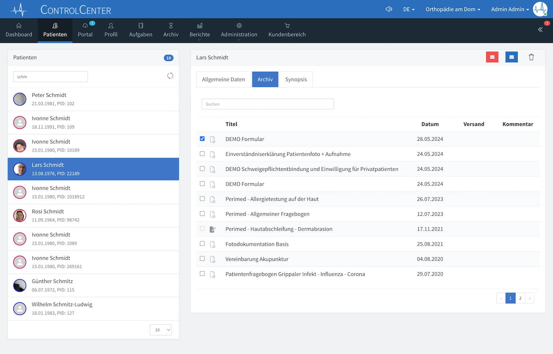This screenshot has width=553, height=354.
Task: Check the Vereinbarung Akupunktur checkbox
Action: 202,259
